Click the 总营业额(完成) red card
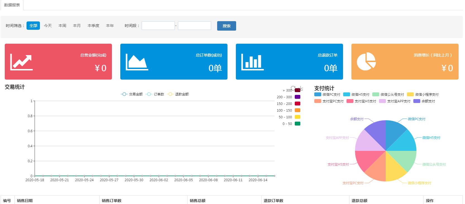This screenshot has width=465, height=204. point(58,62)
